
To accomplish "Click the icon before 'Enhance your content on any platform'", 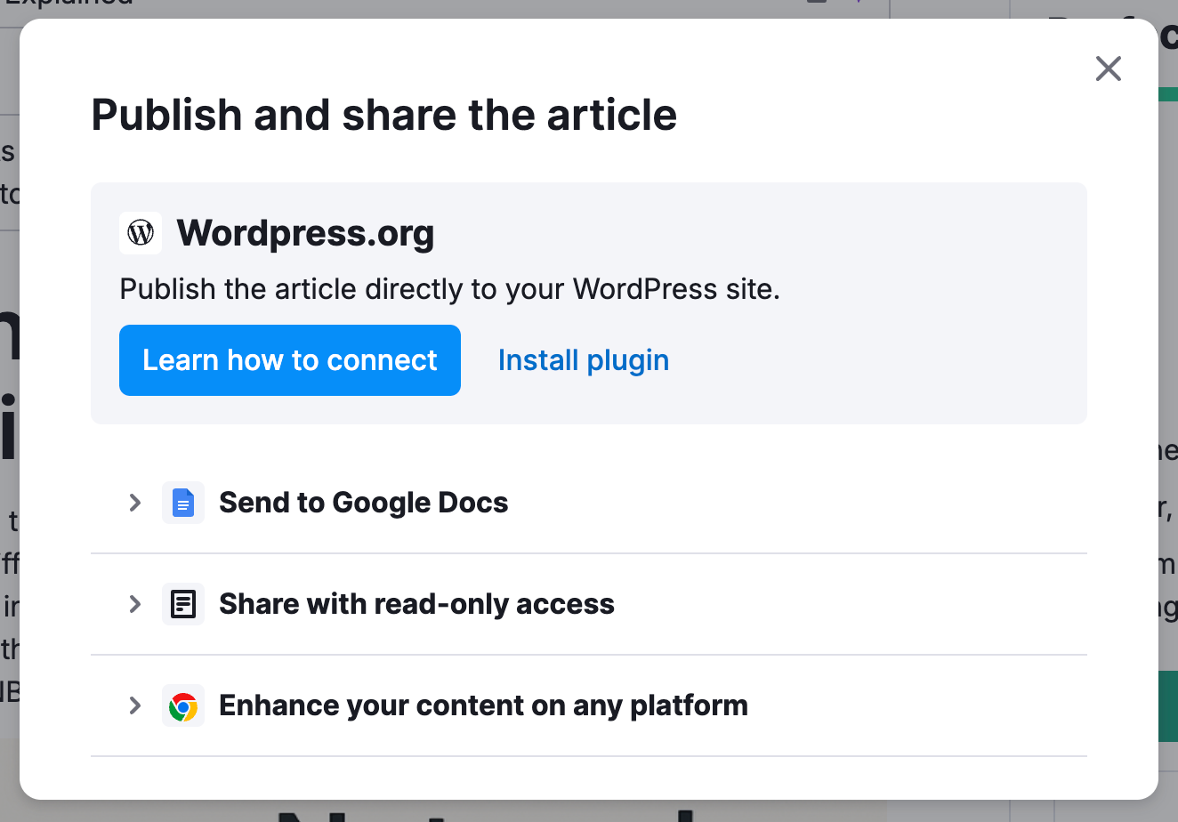I will tap(183, 705).
